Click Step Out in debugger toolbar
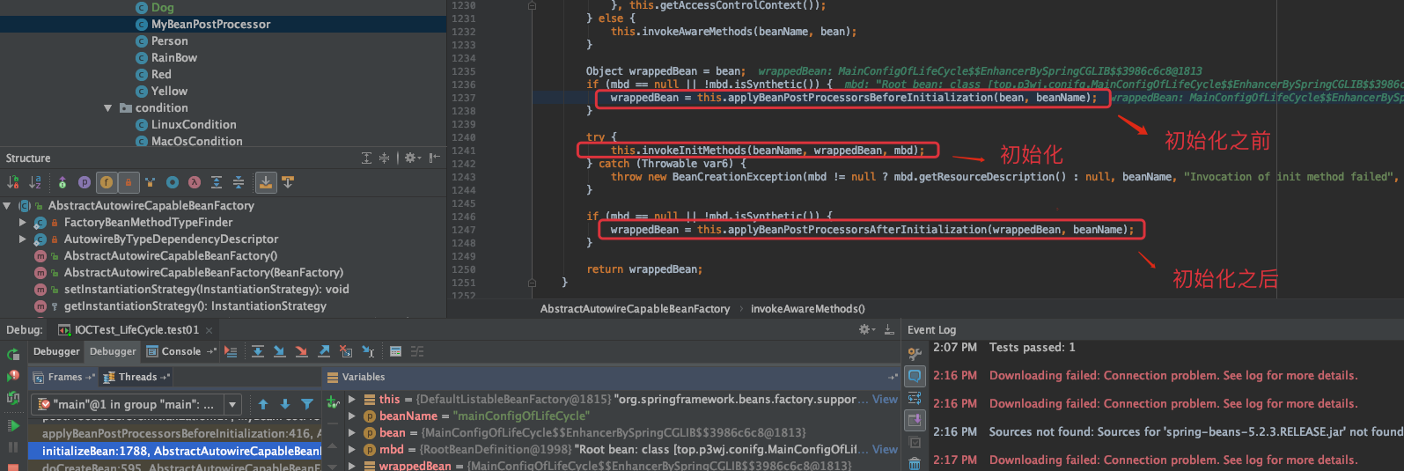Image resolution: width=1404 pixels, height=471 pixels. tap(324, 351)
